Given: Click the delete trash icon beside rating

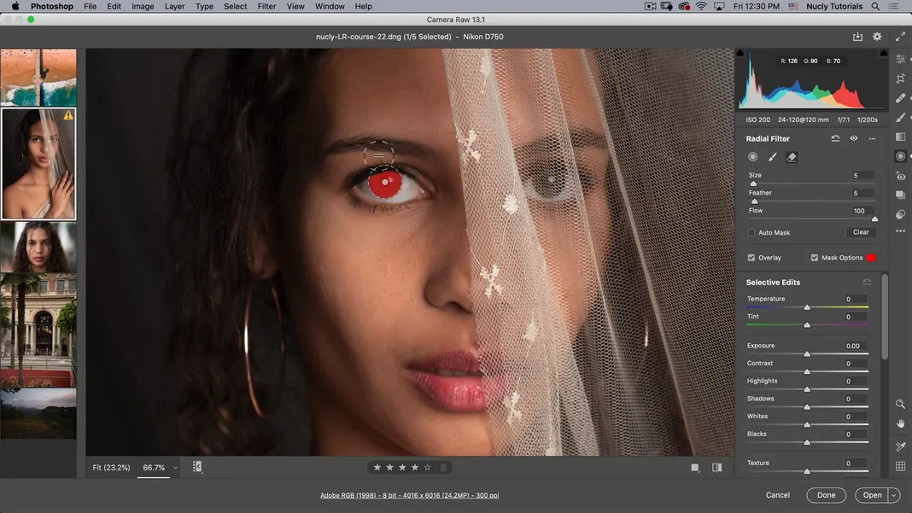Looking at the screenshot, I should coord(444,467).
